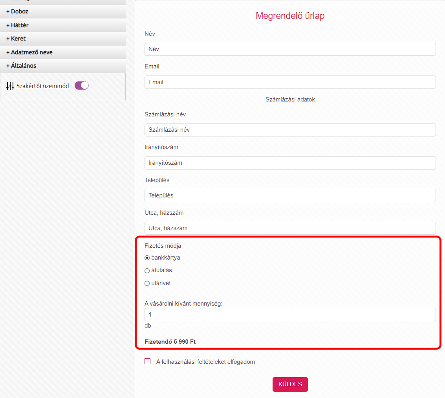Screen dimensions: 445x398
Task: Expand the Általános section
Action: (x=63, y=66)
